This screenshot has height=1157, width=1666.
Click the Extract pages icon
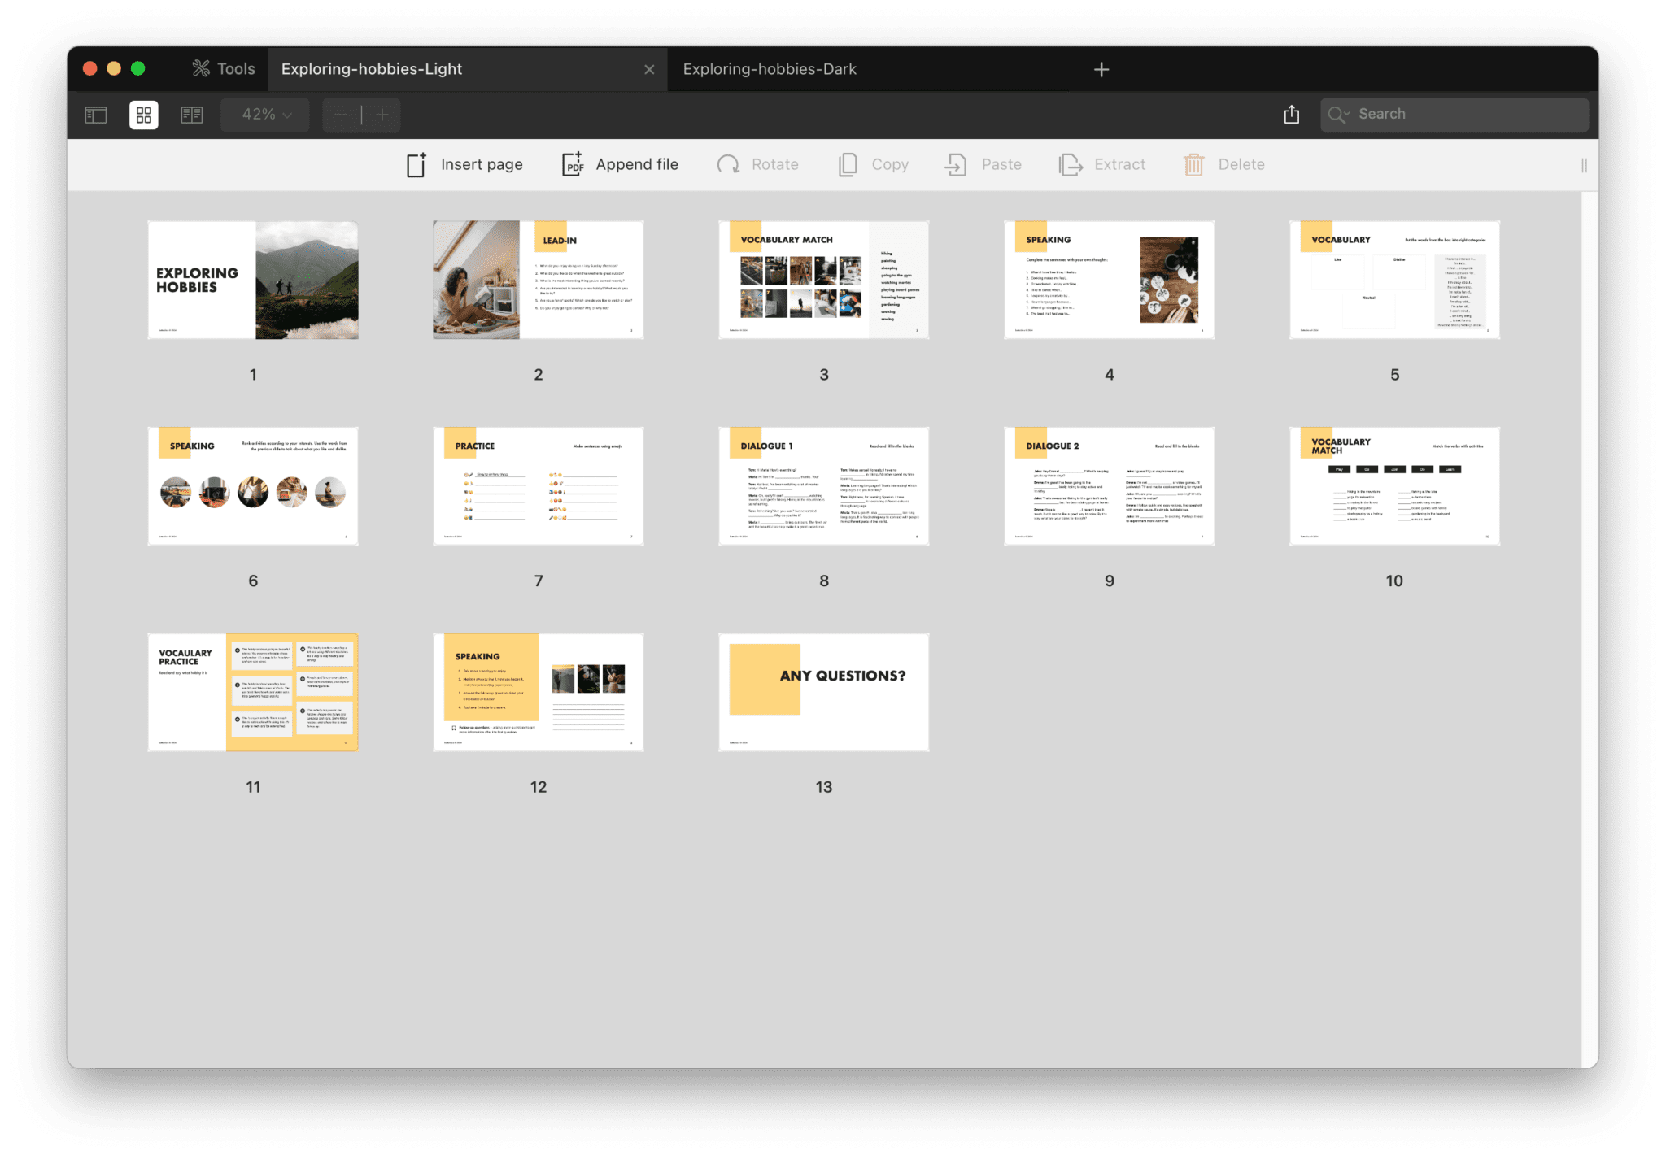[1071, 165]
